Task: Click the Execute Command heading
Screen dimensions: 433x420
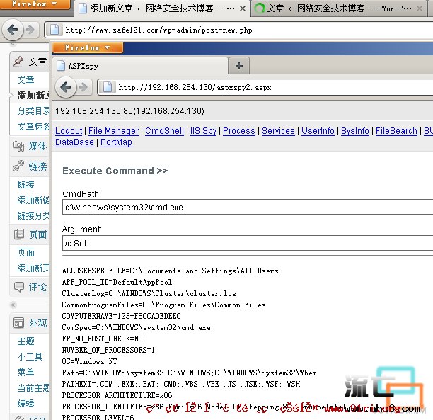Action: tap(115, 171)
